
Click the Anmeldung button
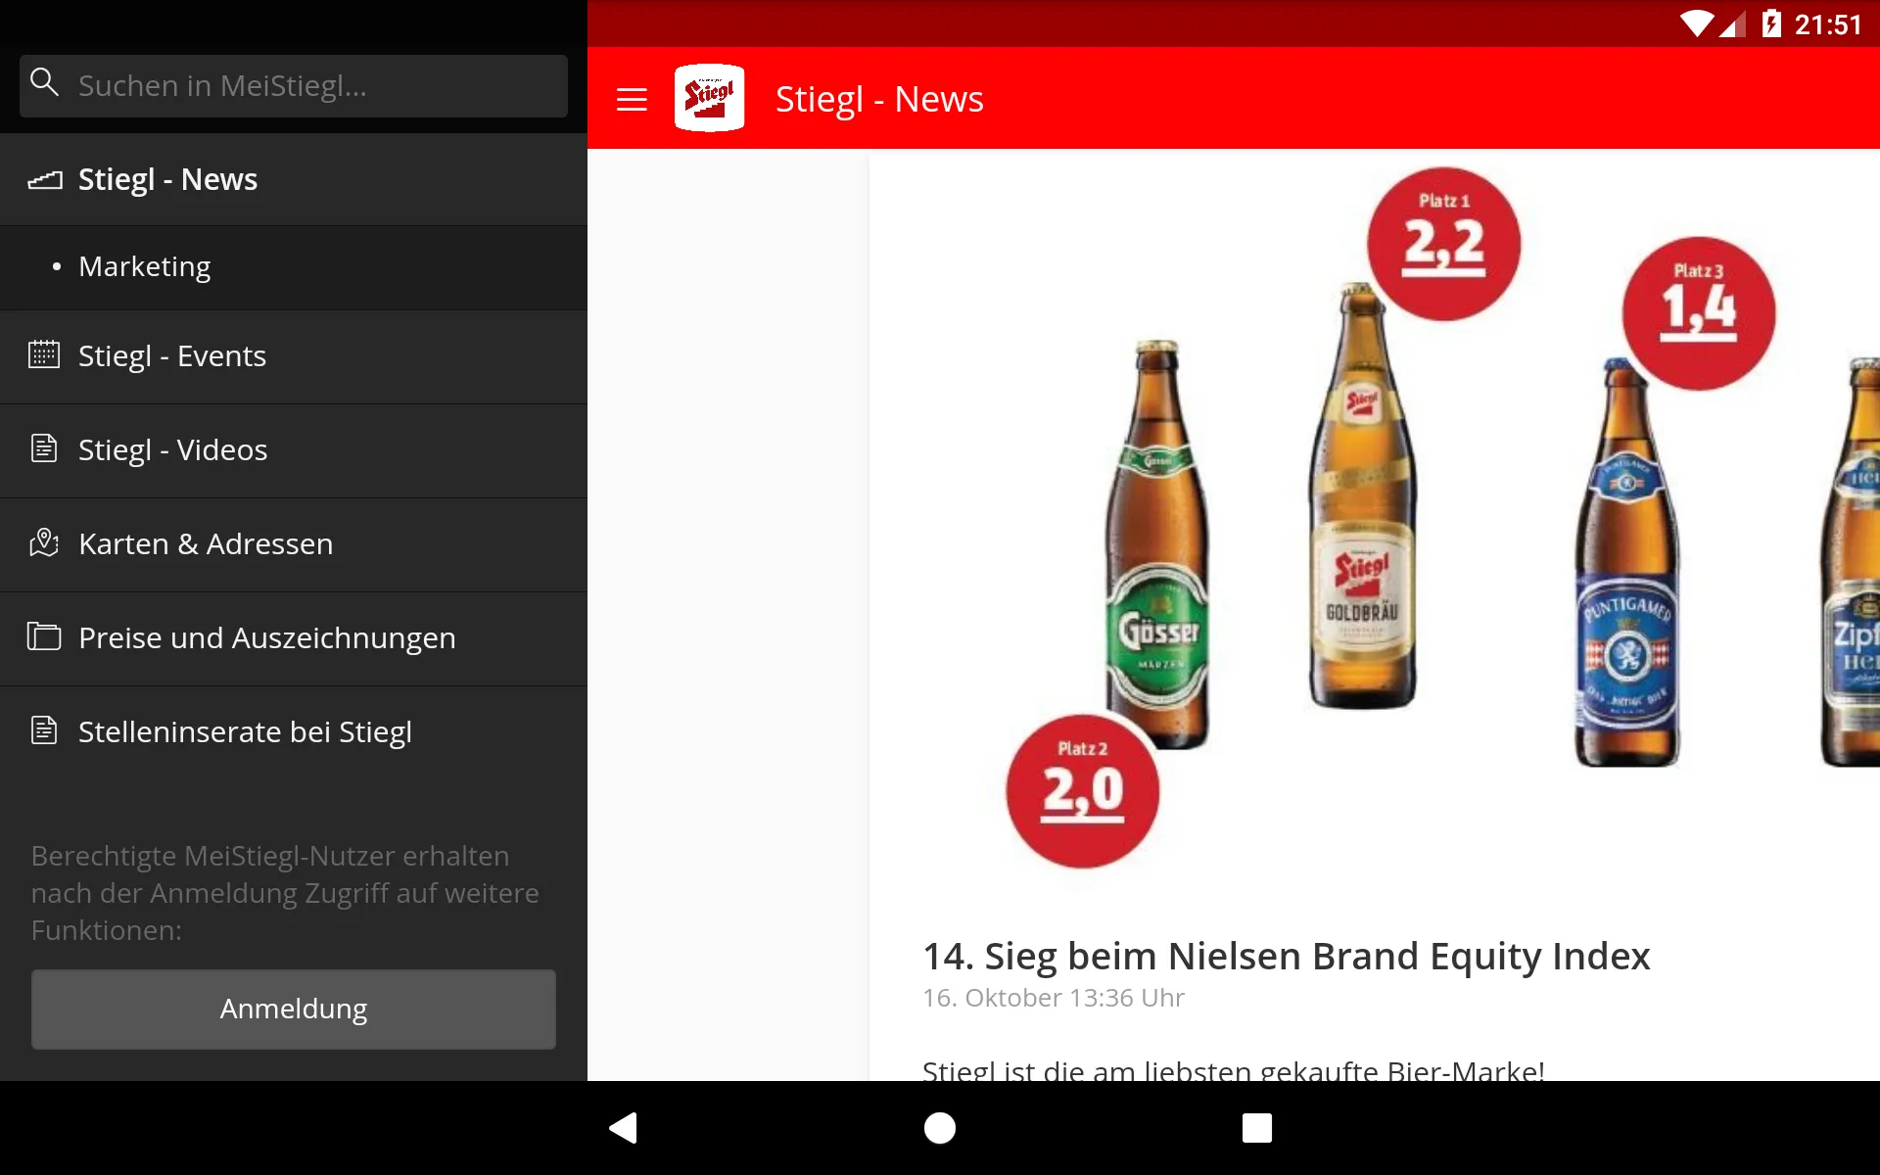coord(294,1009)
